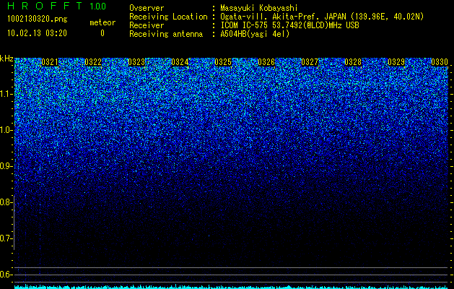Click the cyan signal level graph
Viewport: 454px width, 289px height.
click(x=232, y=287)
